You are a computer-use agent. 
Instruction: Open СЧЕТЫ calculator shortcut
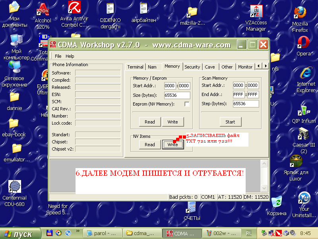(x=192, y=211)
